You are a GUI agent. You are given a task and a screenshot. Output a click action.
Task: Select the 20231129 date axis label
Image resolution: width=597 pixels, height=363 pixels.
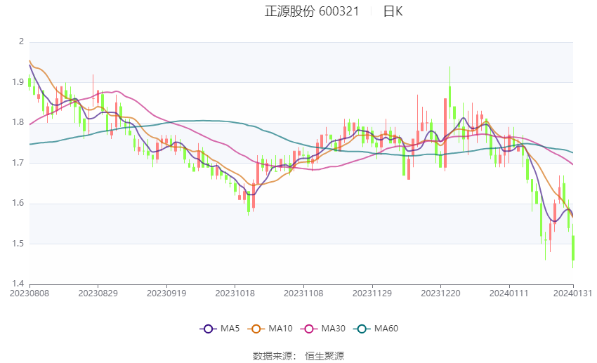[x=372, y=293]
